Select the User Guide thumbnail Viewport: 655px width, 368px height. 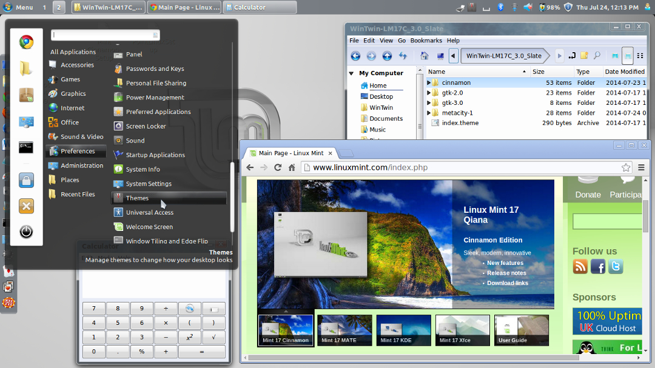click(x=522, y=330)
